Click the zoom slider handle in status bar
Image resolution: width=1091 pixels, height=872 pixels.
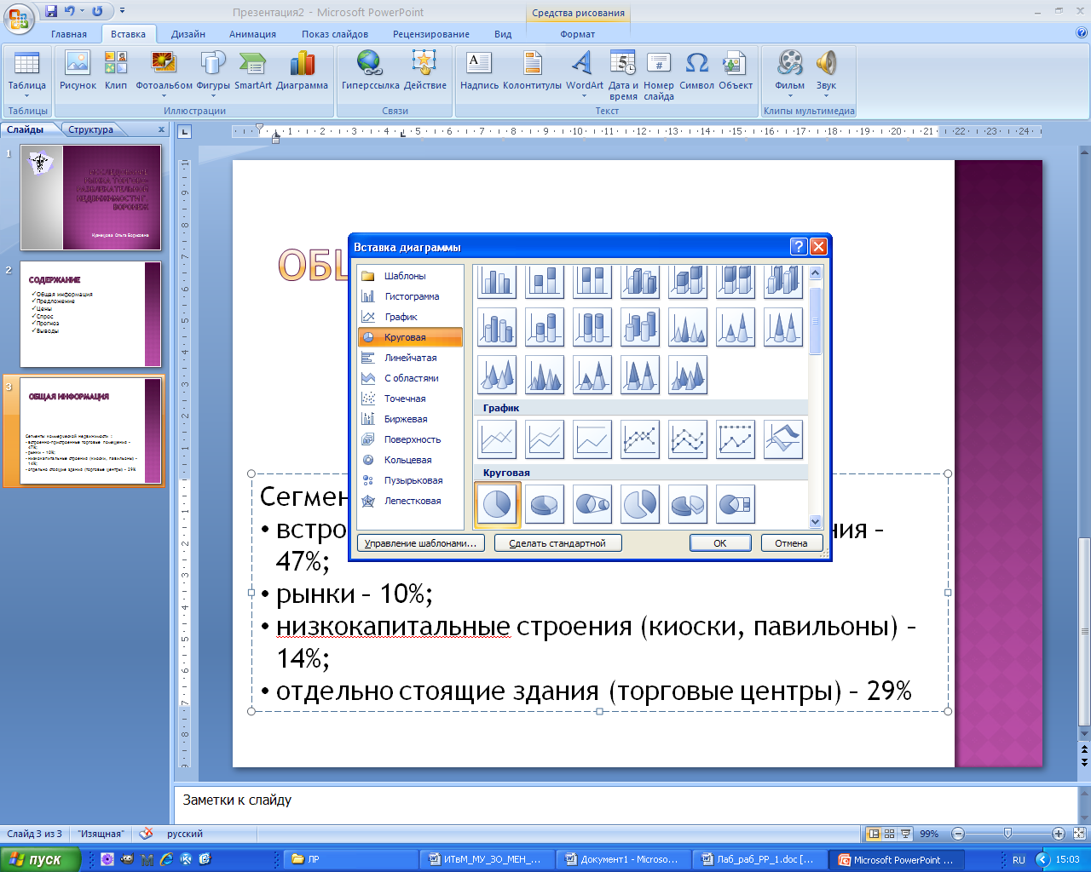tap(1007, 834)
